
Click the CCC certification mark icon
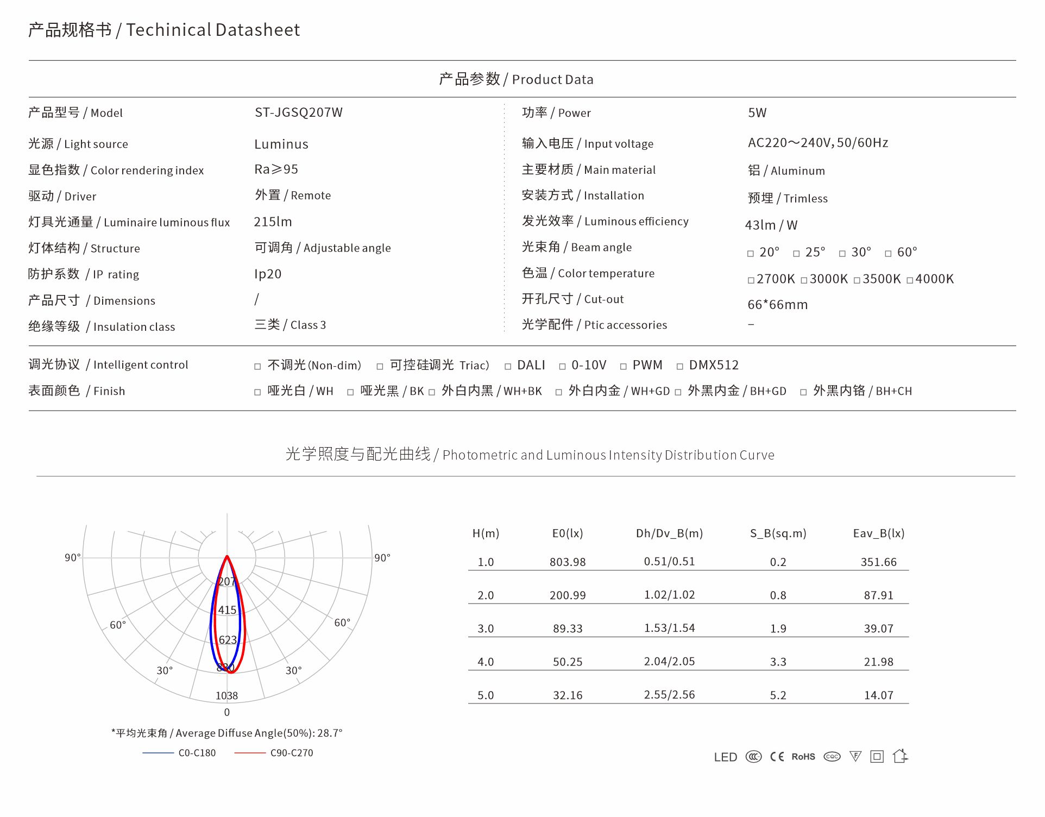click(753, 757)
